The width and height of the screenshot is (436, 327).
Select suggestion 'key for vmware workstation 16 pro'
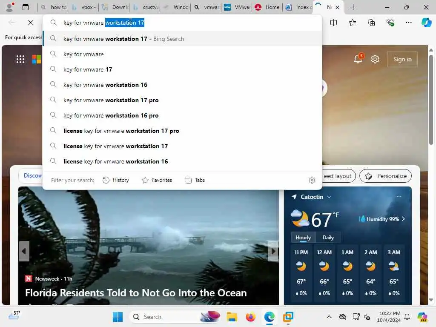click(183, 115)
